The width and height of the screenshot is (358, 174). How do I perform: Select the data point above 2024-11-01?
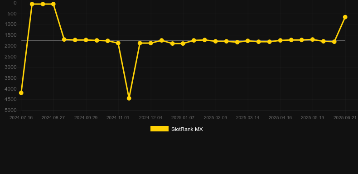coord(118,43)
